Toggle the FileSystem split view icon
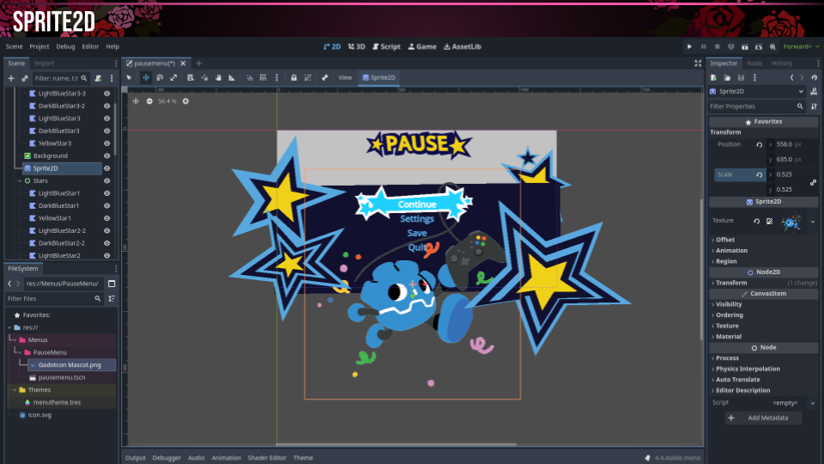 pos(112,284)
